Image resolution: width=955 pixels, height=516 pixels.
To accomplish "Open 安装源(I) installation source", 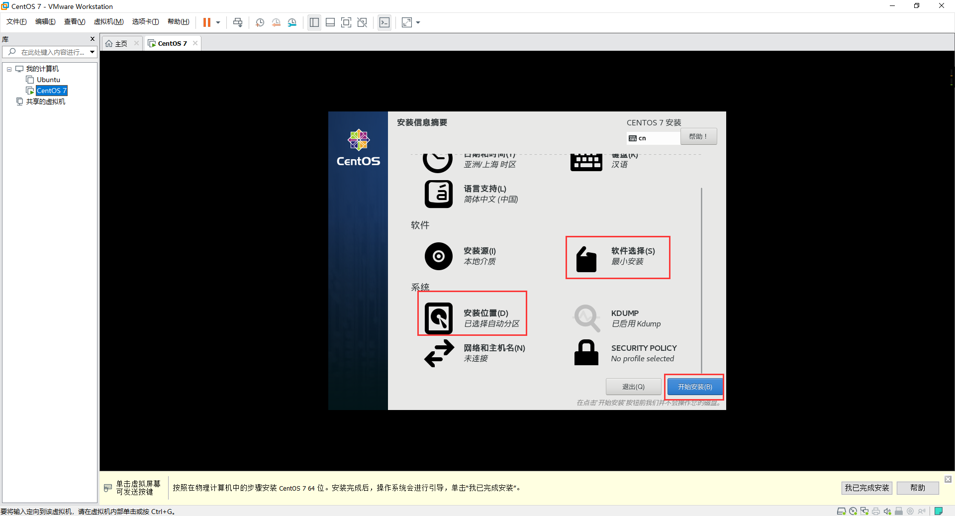I will (461, 256).
